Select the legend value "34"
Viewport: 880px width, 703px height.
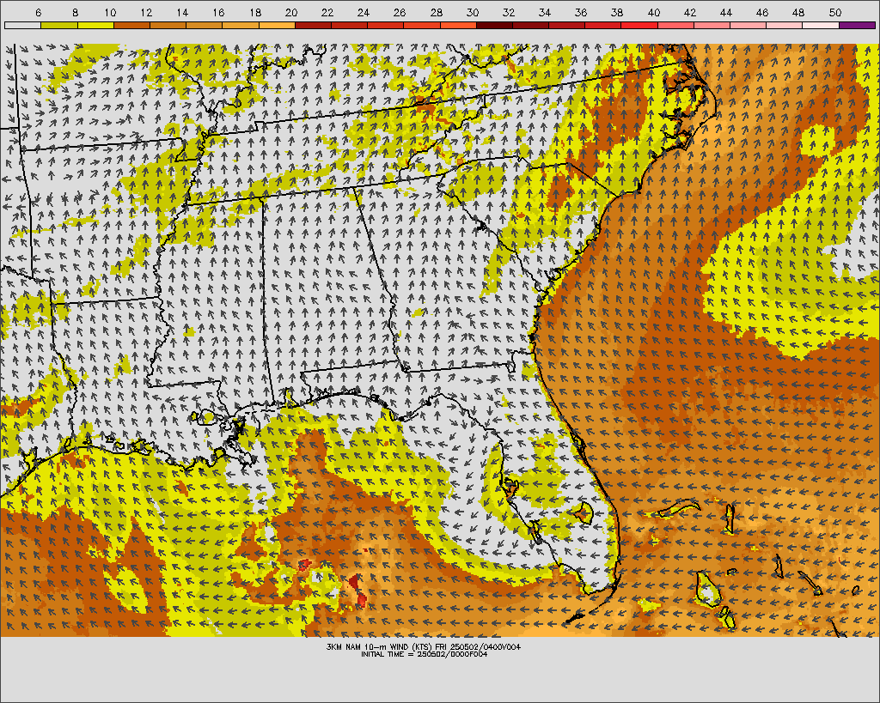click(x=544, y=12)
